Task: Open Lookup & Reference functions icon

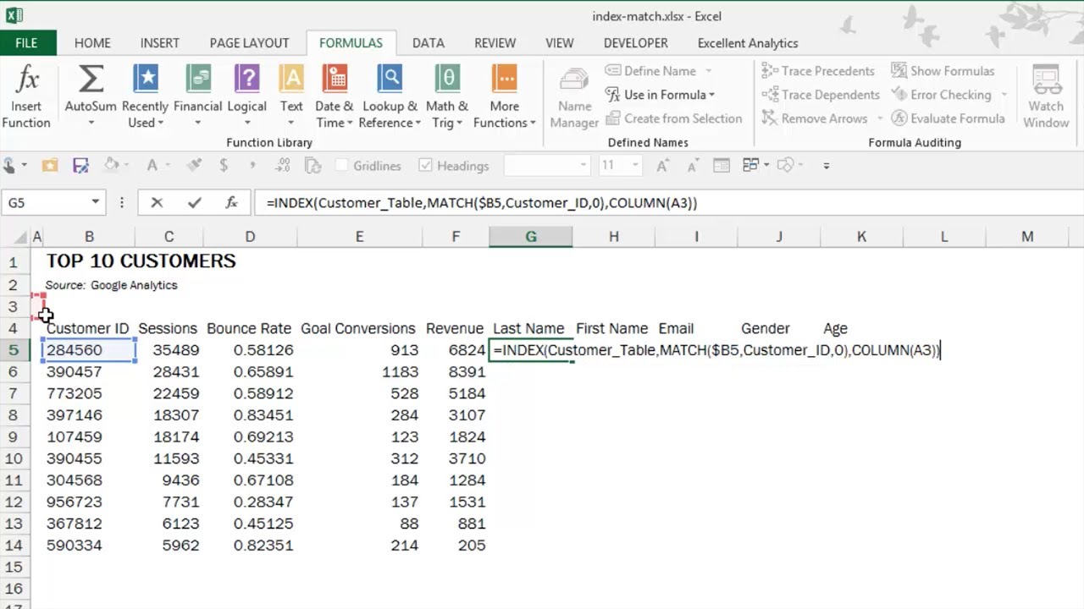Action: [390, 80]
